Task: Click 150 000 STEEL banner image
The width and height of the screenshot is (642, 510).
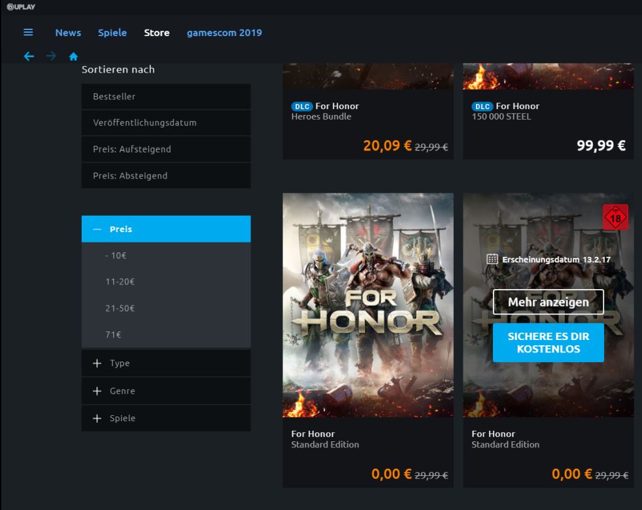Action: tap(549, 76)
